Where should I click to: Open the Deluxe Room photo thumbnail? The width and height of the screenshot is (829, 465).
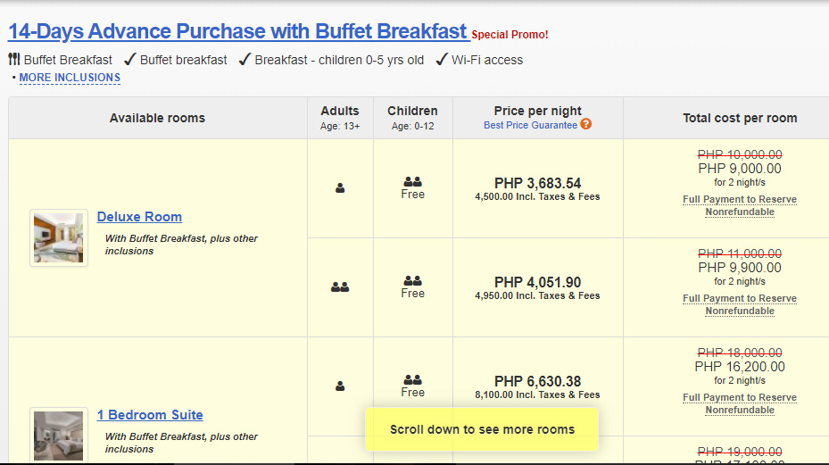pyautogui.click(x=59, y=238)
